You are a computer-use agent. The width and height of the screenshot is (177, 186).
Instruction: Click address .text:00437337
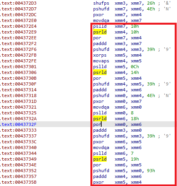click(18, 136)
